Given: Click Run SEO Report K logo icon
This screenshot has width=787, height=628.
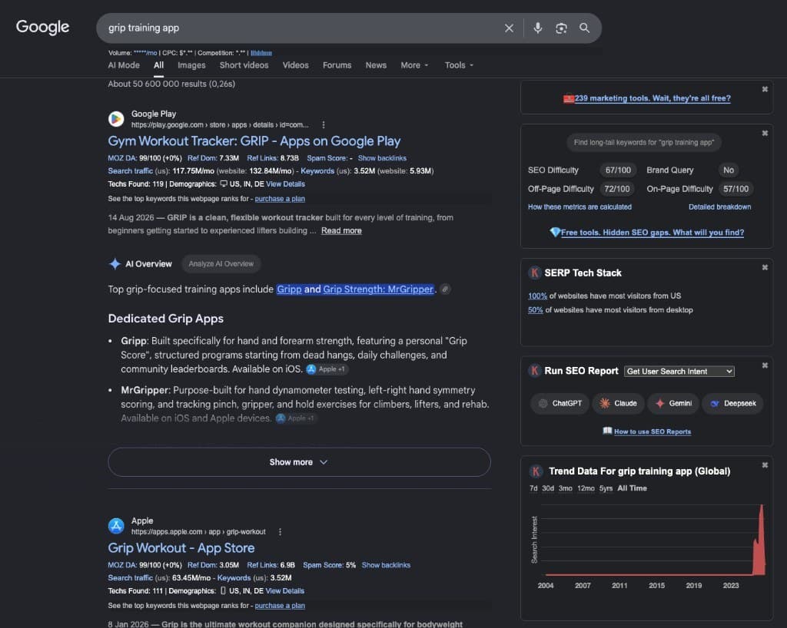Looking at the screenshot, I should pyautogui.click(x=535, y=371).
